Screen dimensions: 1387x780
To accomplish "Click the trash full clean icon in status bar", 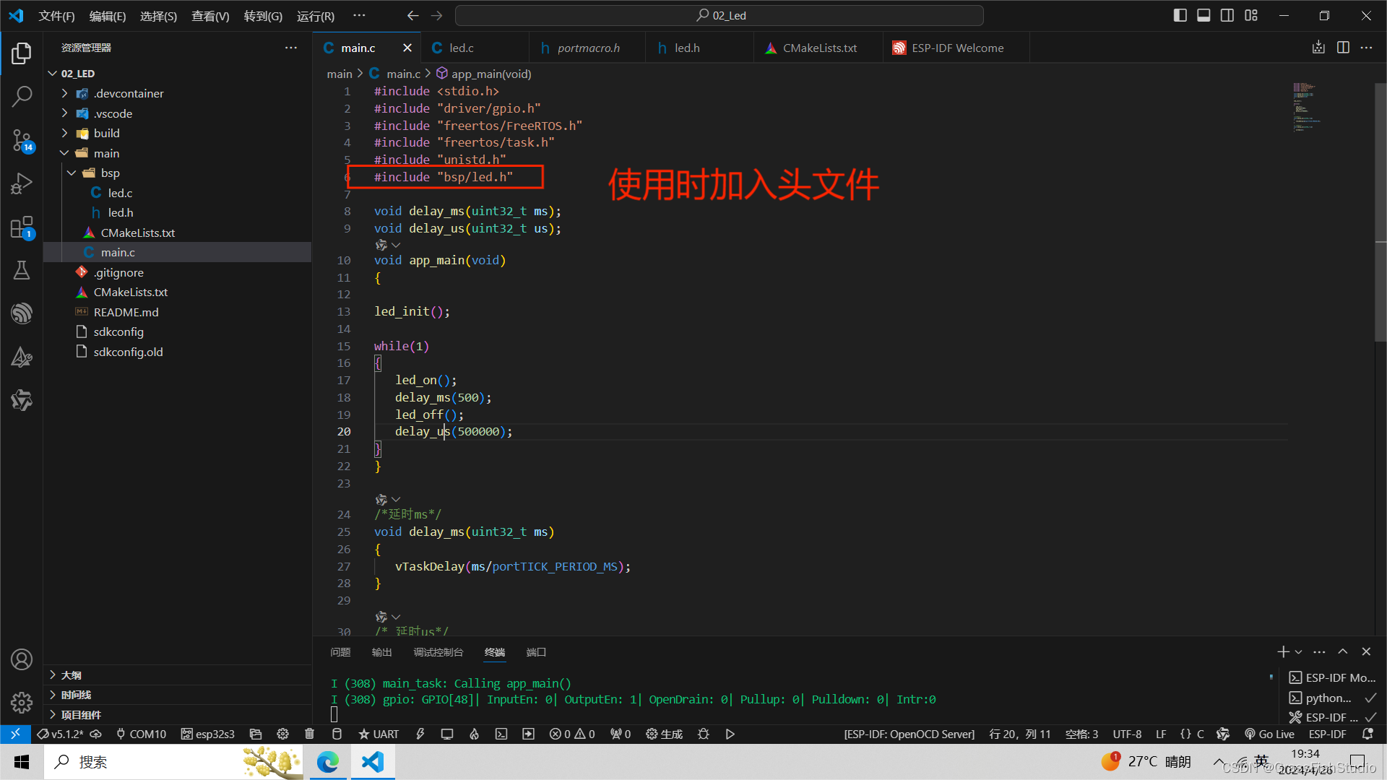I will [309, 734].
